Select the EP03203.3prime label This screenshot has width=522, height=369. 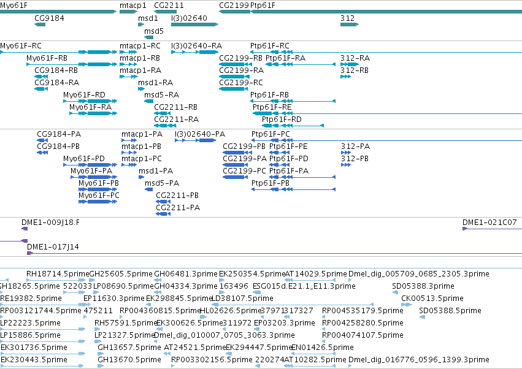pyautogui.click(x=284, y=323)
